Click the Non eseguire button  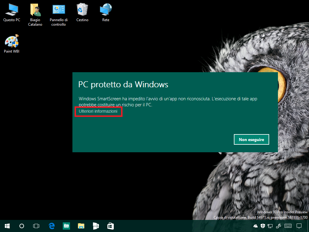251,140
